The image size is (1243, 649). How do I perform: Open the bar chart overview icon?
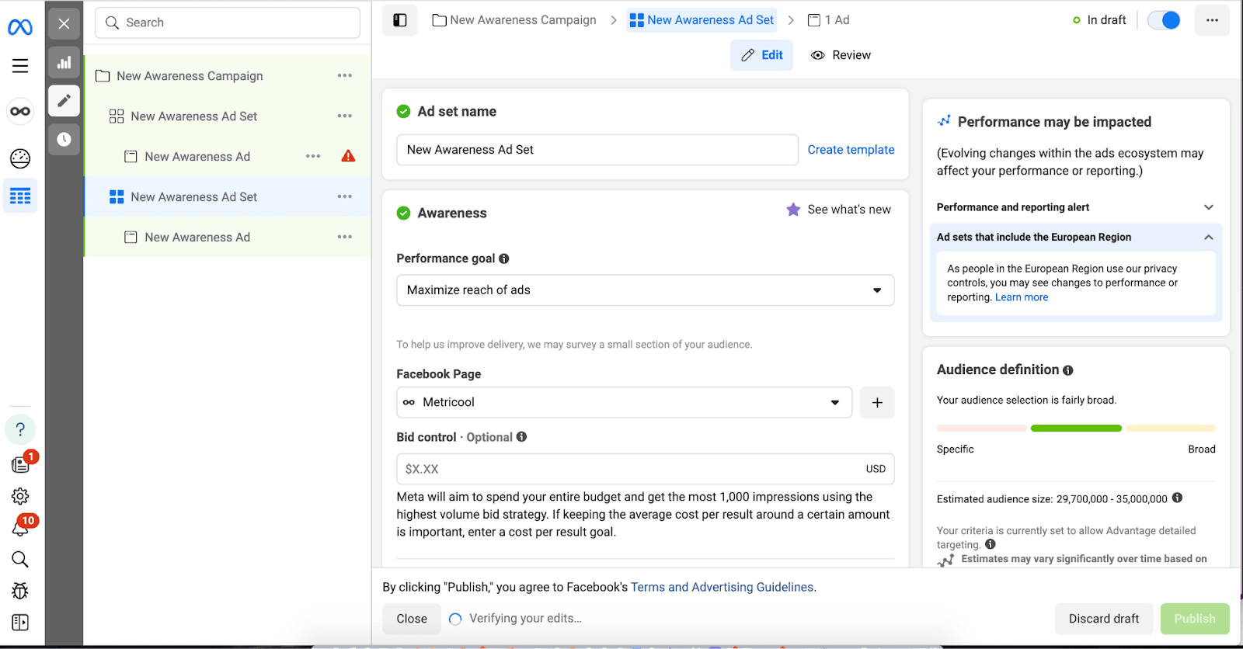(64, 63)
